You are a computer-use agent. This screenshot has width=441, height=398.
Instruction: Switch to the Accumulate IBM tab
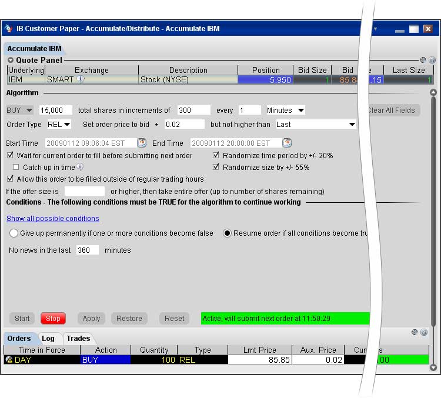pos(34,49)
